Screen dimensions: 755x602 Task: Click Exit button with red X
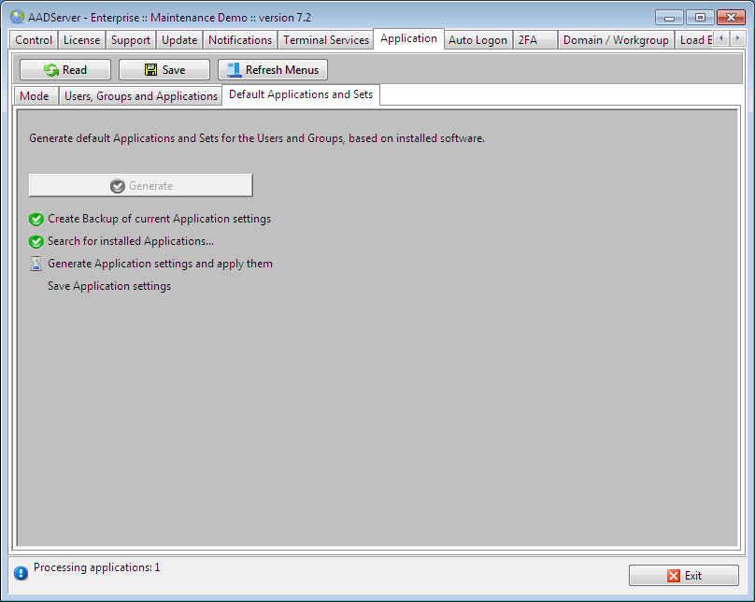pos(683,576)
